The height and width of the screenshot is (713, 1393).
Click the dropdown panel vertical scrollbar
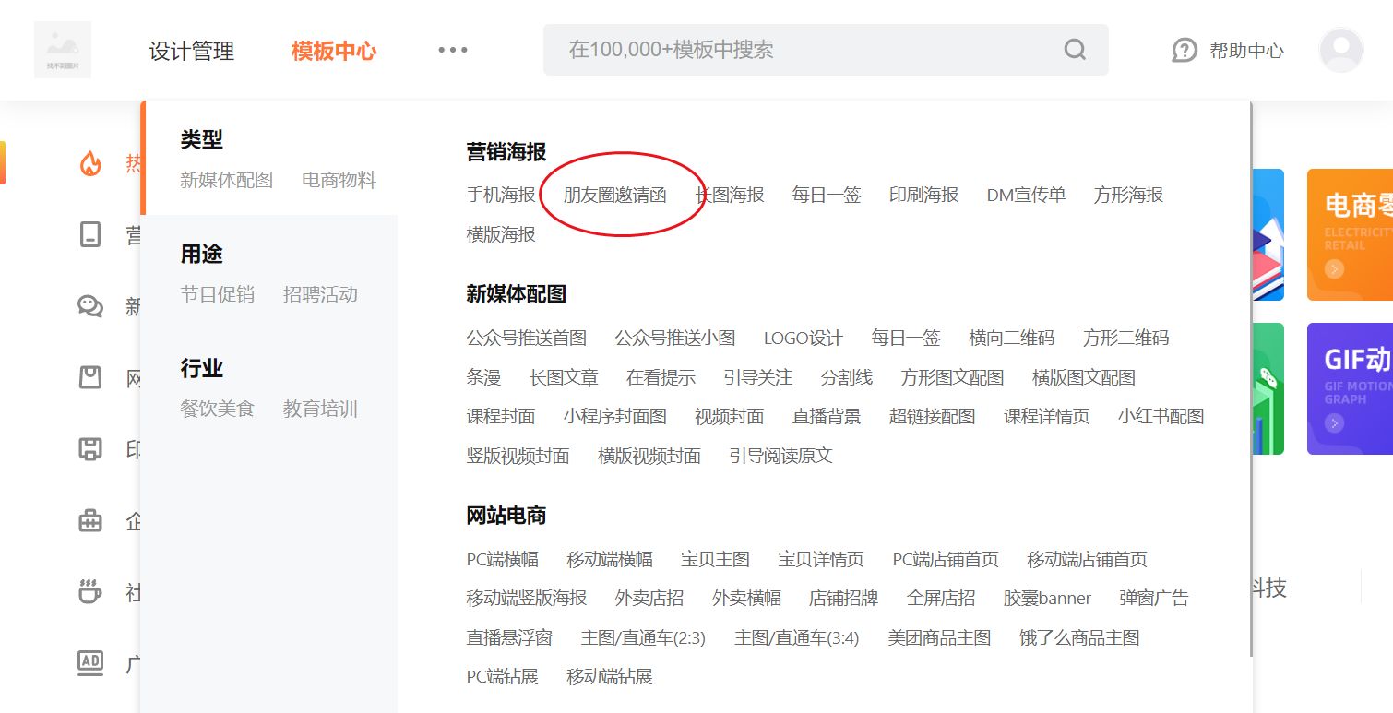click(1252, 378)
